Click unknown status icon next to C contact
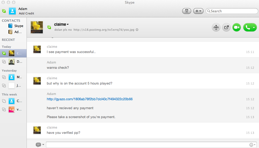 click(4, 101)
